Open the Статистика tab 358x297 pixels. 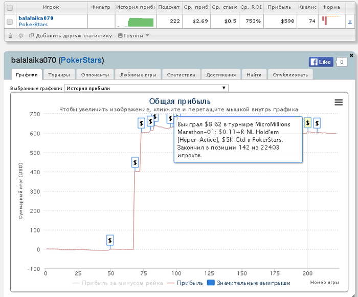181,75
